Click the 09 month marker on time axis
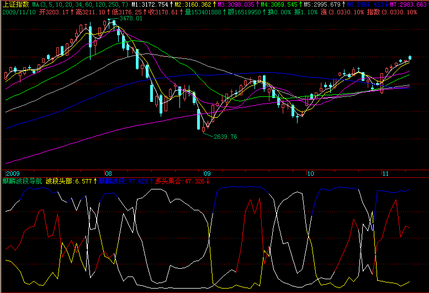Image resolution: width=429 pixels, height=293 pixels. (x=207, y=173)
